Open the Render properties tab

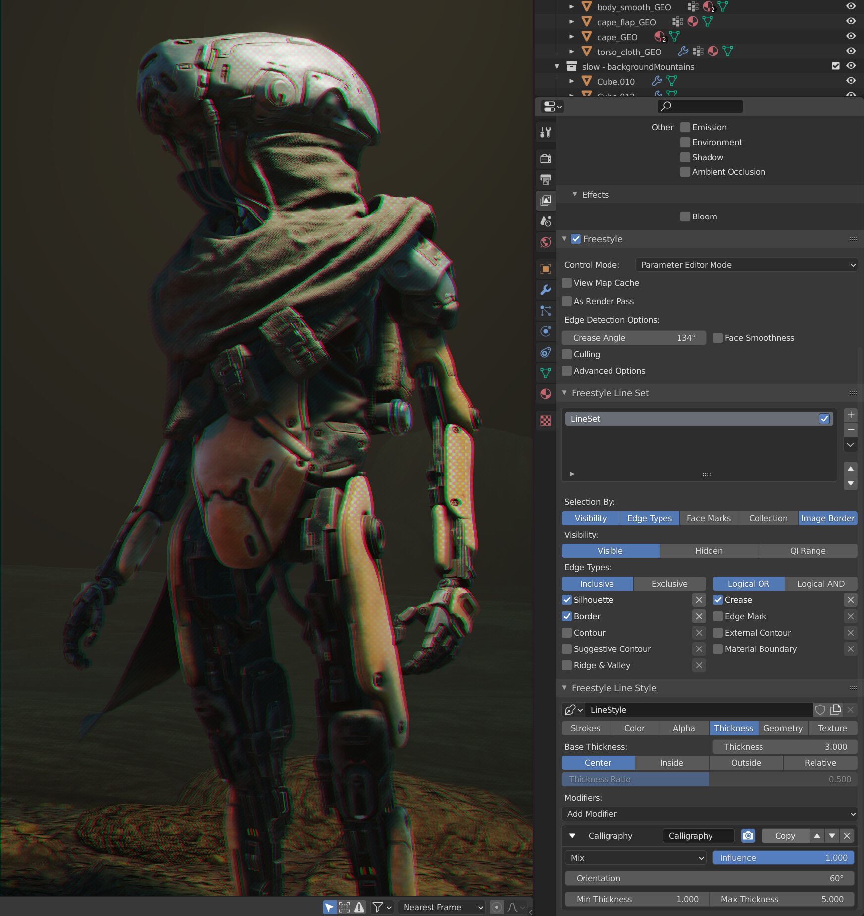pyautogui.click(x=545, y=159)
